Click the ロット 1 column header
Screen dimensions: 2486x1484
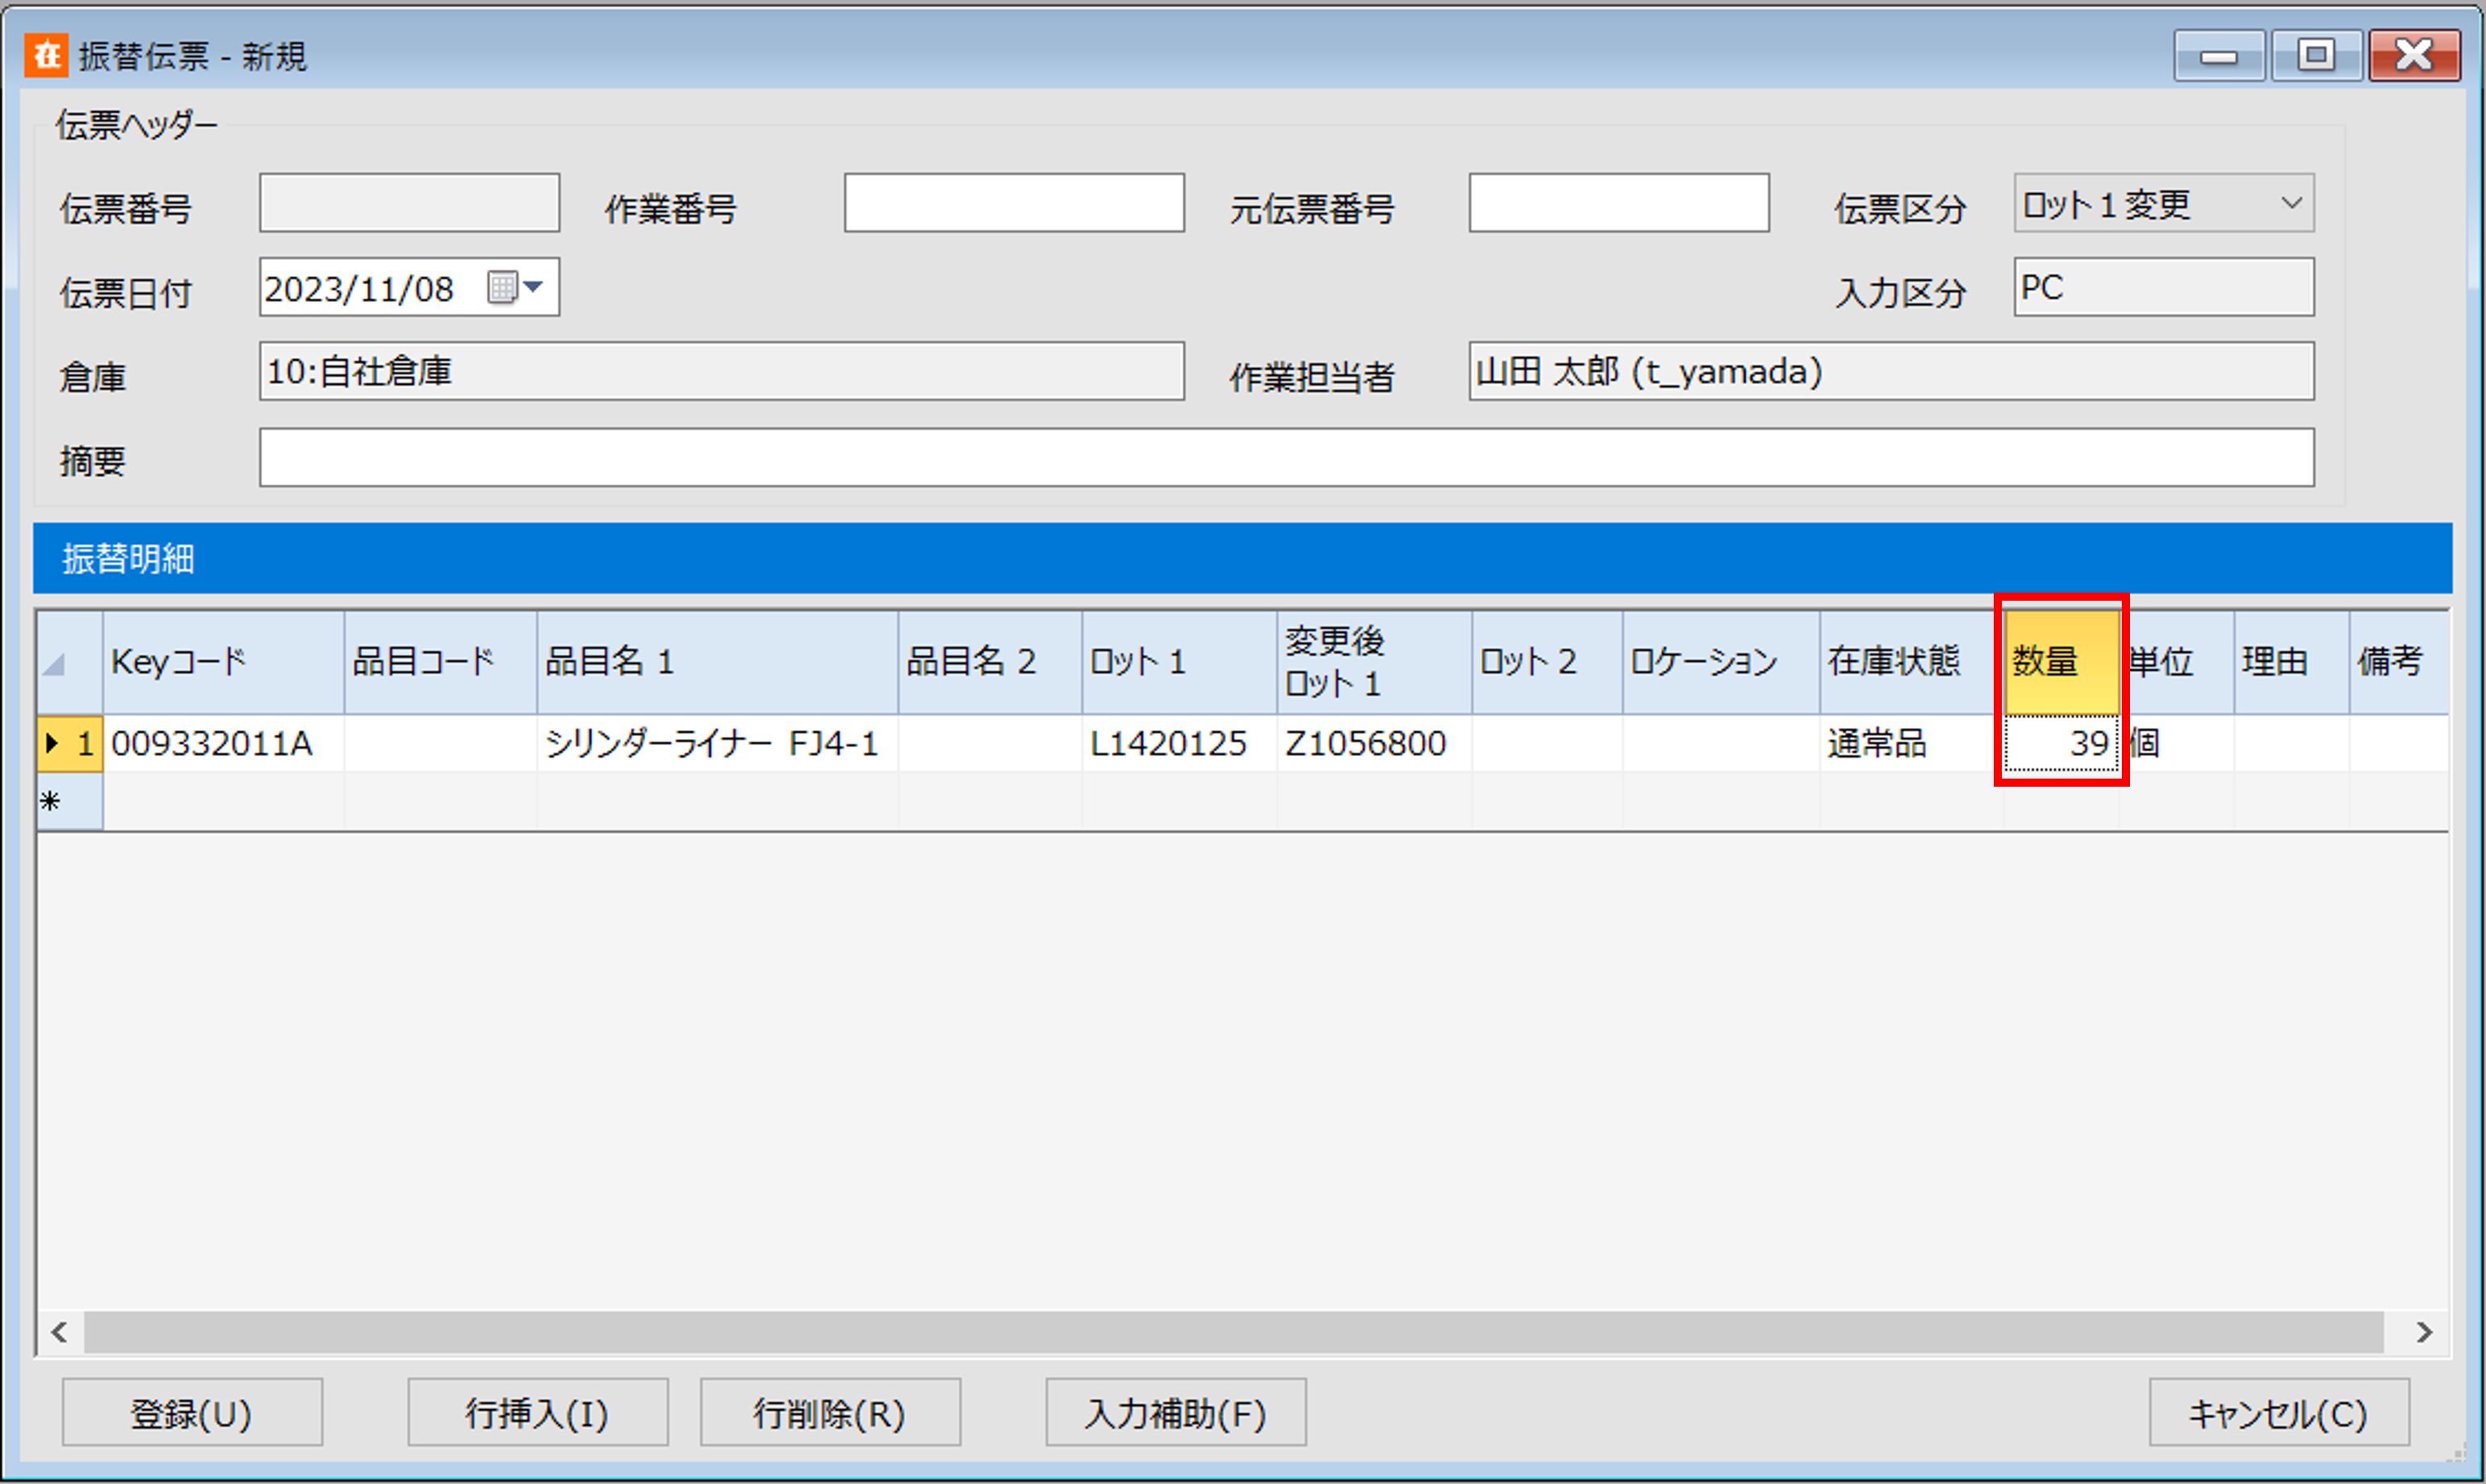[1179, 662]
